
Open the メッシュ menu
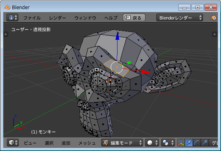pyautogui.click(x=87, y=143)
